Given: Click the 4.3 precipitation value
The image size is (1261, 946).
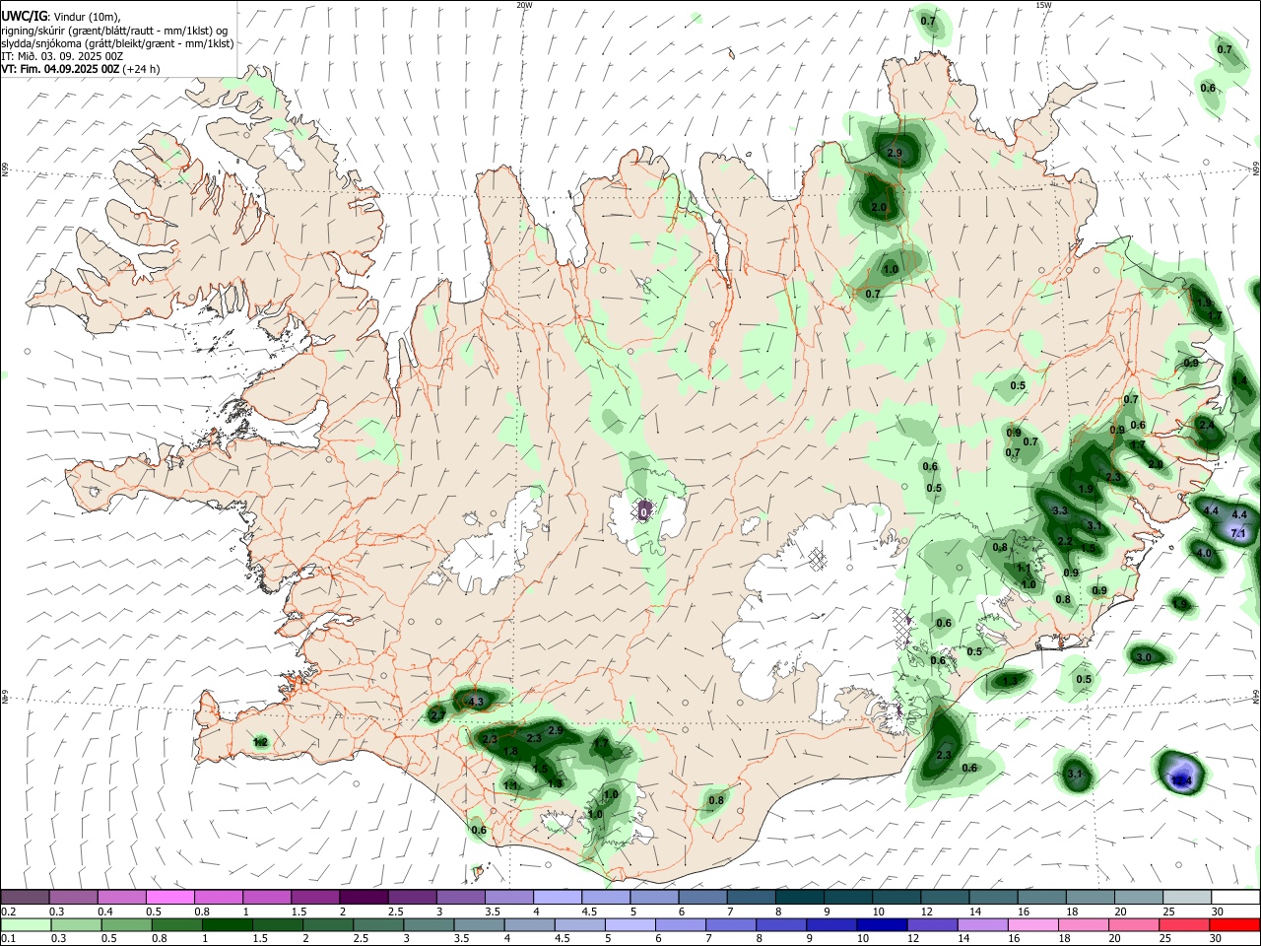Looking at the screenshot, I should pos(476,702).
